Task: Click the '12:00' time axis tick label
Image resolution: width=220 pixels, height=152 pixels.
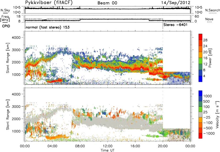Action: pos(108,146)
